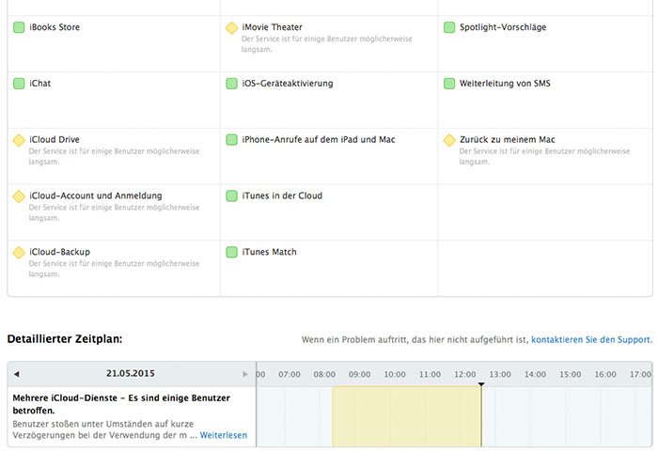The image size is (658, 467).
Task: Click green status icon for iTunes in der Cloud
Action: [231, 196]
